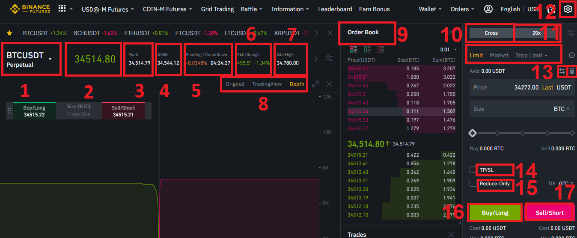This screenshot has height=238, width=577.
Task: Open the TIF GTC dropdown
Action: [567, 183]
